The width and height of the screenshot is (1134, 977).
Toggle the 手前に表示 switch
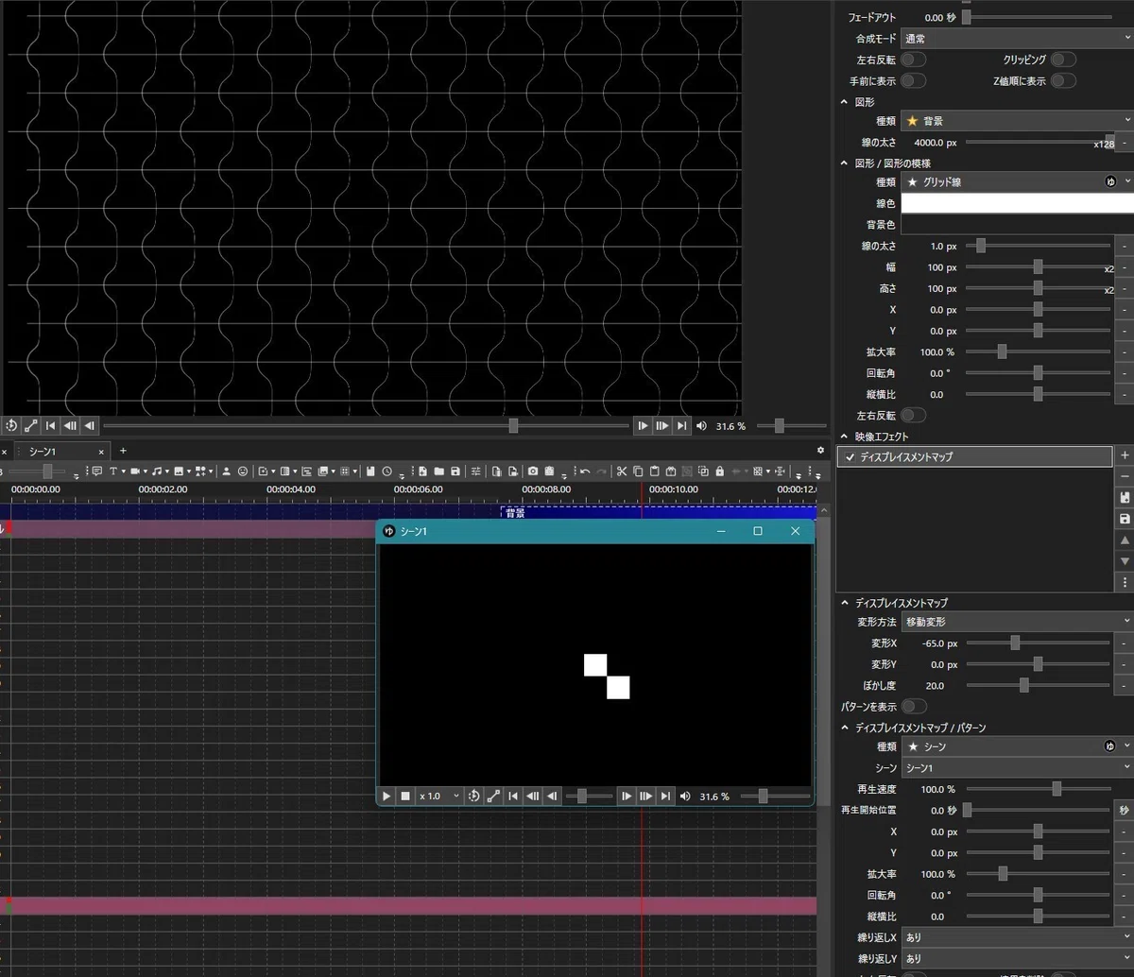click(x=913, y=81)
